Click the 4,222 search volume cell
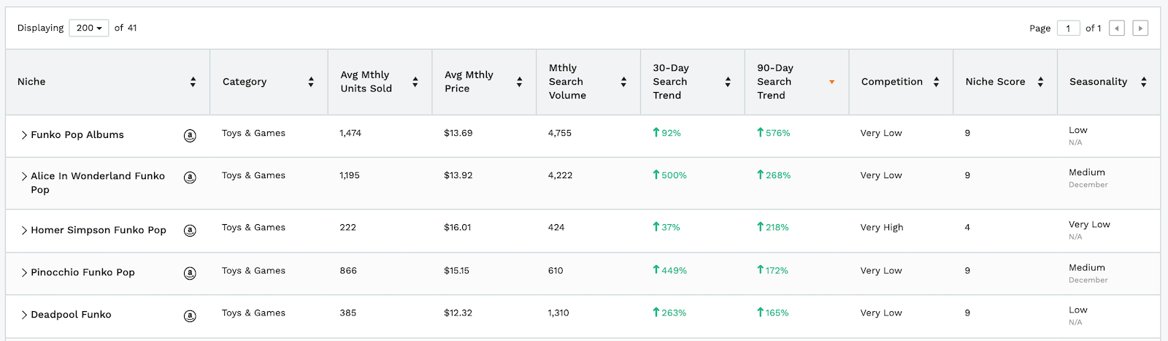 pos(561,175)
